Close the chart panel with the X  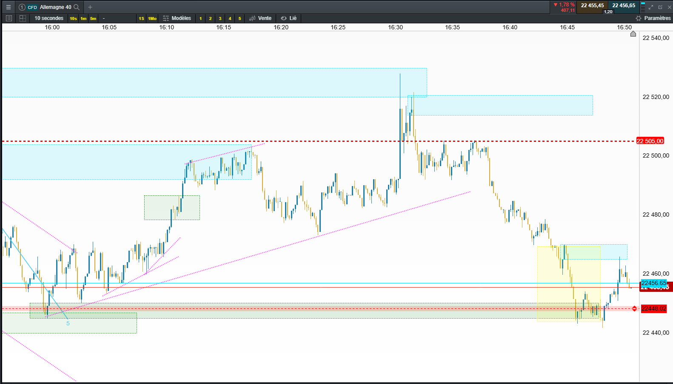(x=669, y=7)
